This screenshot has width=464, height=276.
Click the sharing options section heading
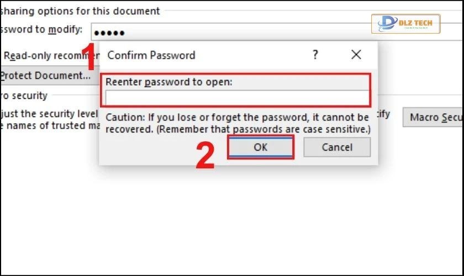(80, 10)
